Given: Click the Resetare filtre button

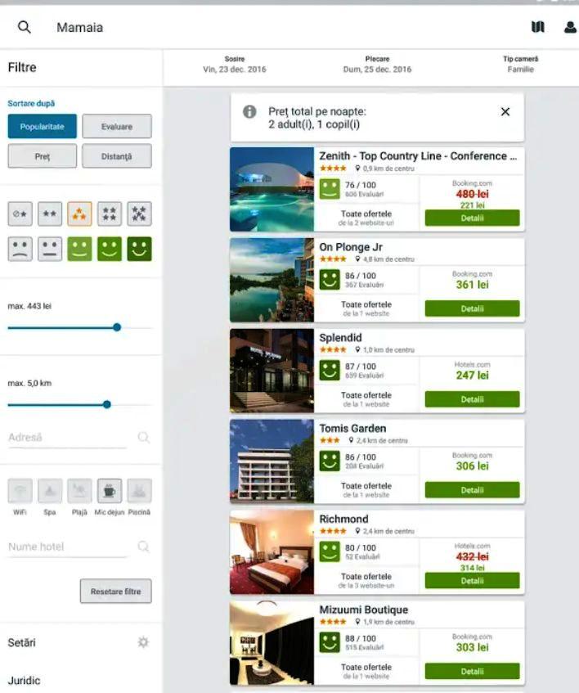Looking at the screenshot, I should tap(115, 592).
